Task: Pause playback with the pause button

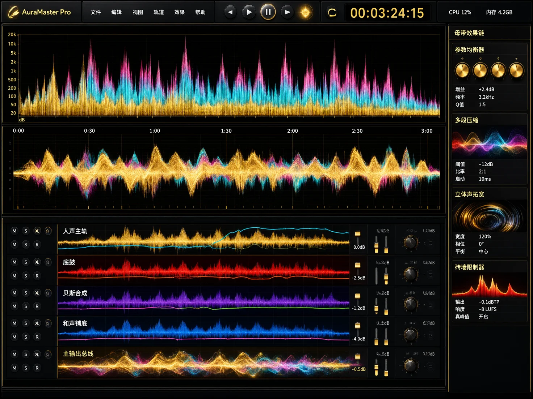Action: pyautogui.click(x=268, y=12)
